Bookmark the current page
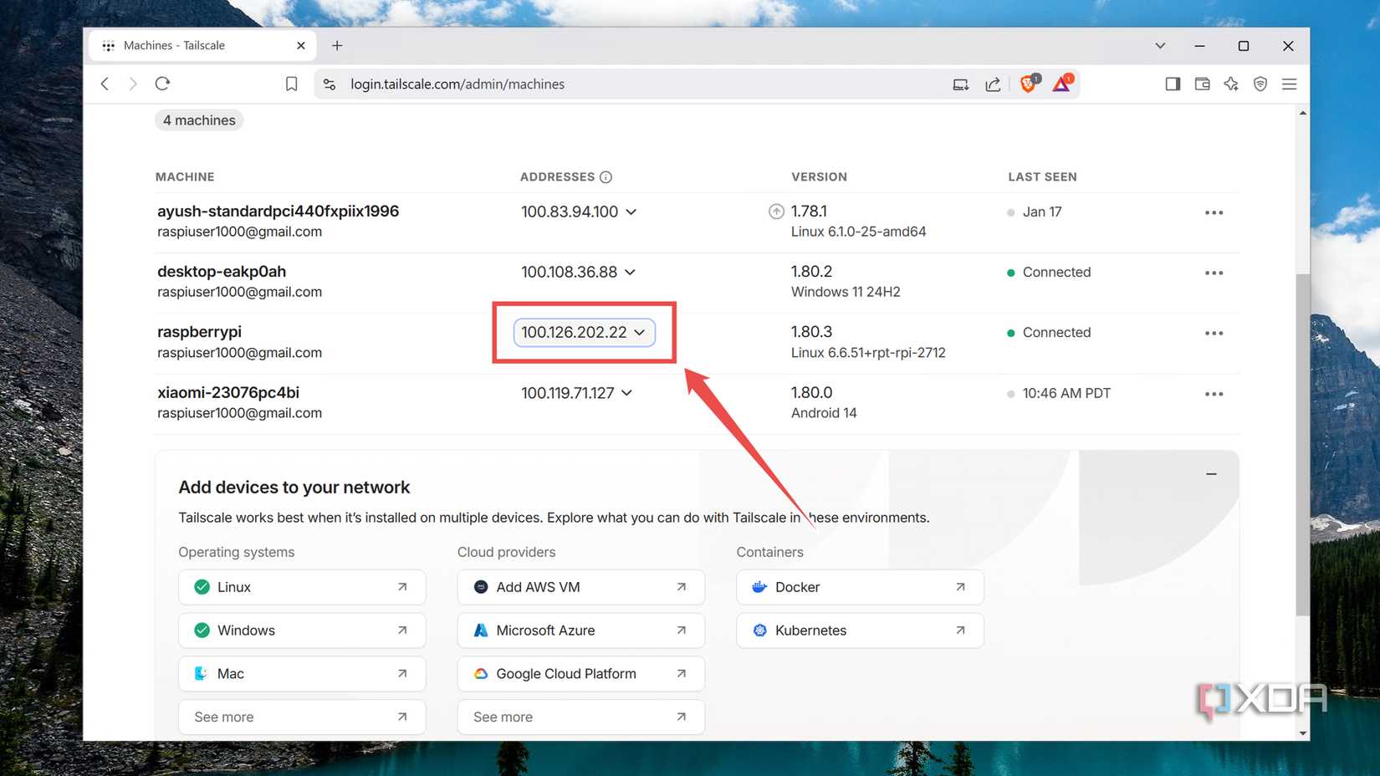 click(291, 84)
